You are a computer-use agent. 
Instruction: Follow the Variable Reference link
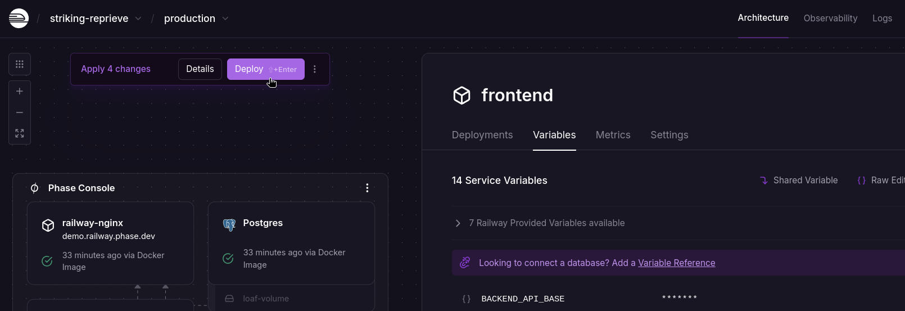pyautogui.click(x=676, y=263)
